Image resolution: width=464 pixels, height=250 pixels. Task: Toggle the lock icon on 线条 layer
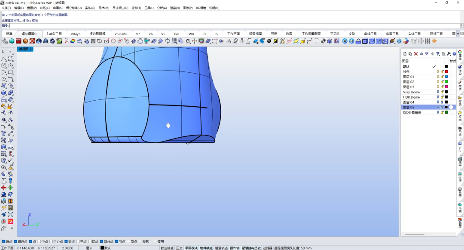click(442, 72)
